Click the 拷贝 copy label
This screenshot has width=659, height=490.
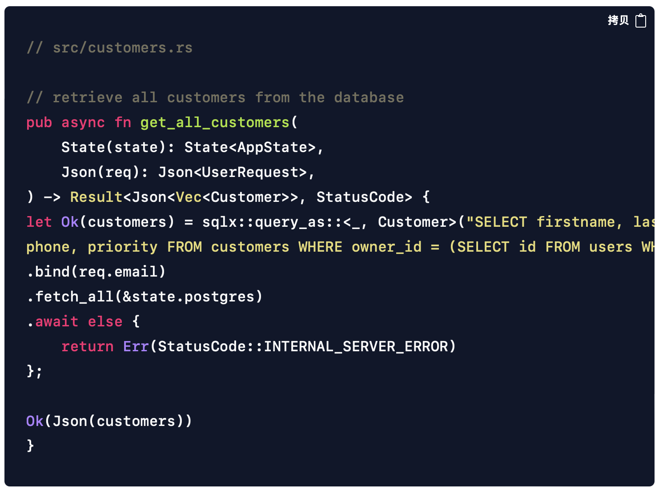[x=618, y=20]
